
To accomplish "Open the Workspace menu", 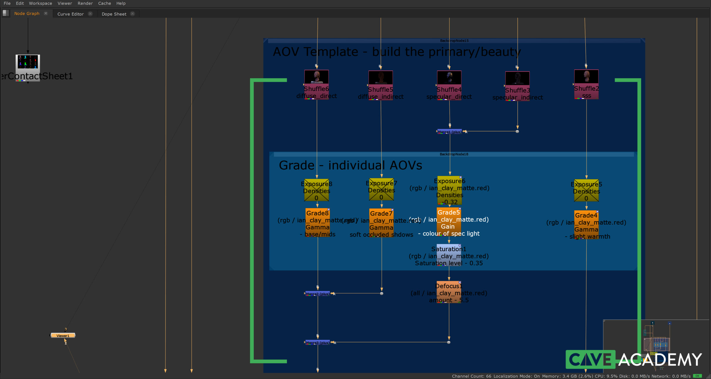I will pos(40,3).
